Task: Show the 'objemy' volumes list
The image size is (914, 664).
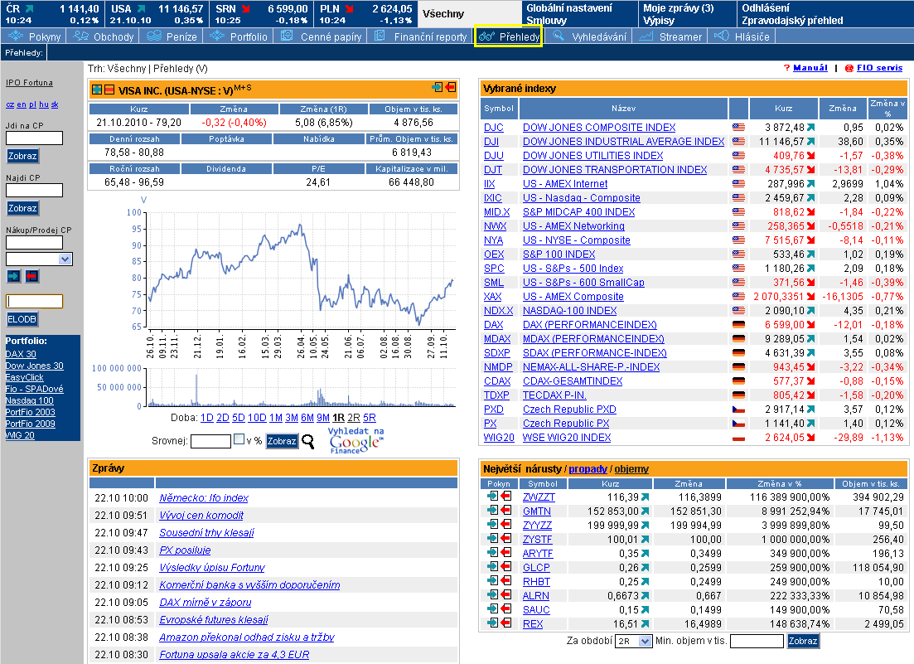Action: 631,469
